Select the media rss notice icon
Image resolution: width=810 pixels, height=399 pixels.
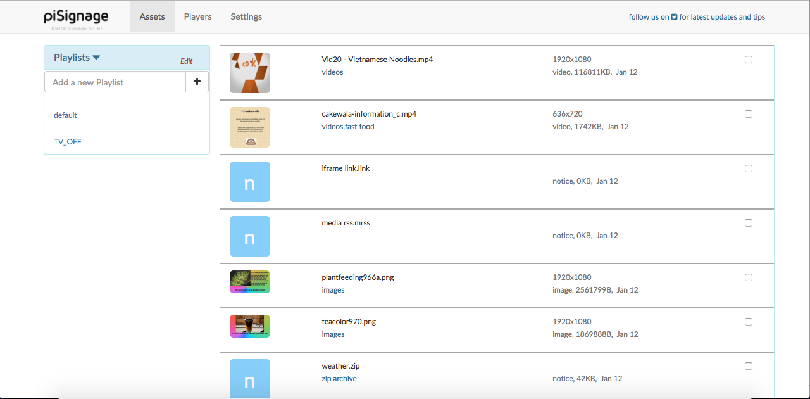point(249,236)
